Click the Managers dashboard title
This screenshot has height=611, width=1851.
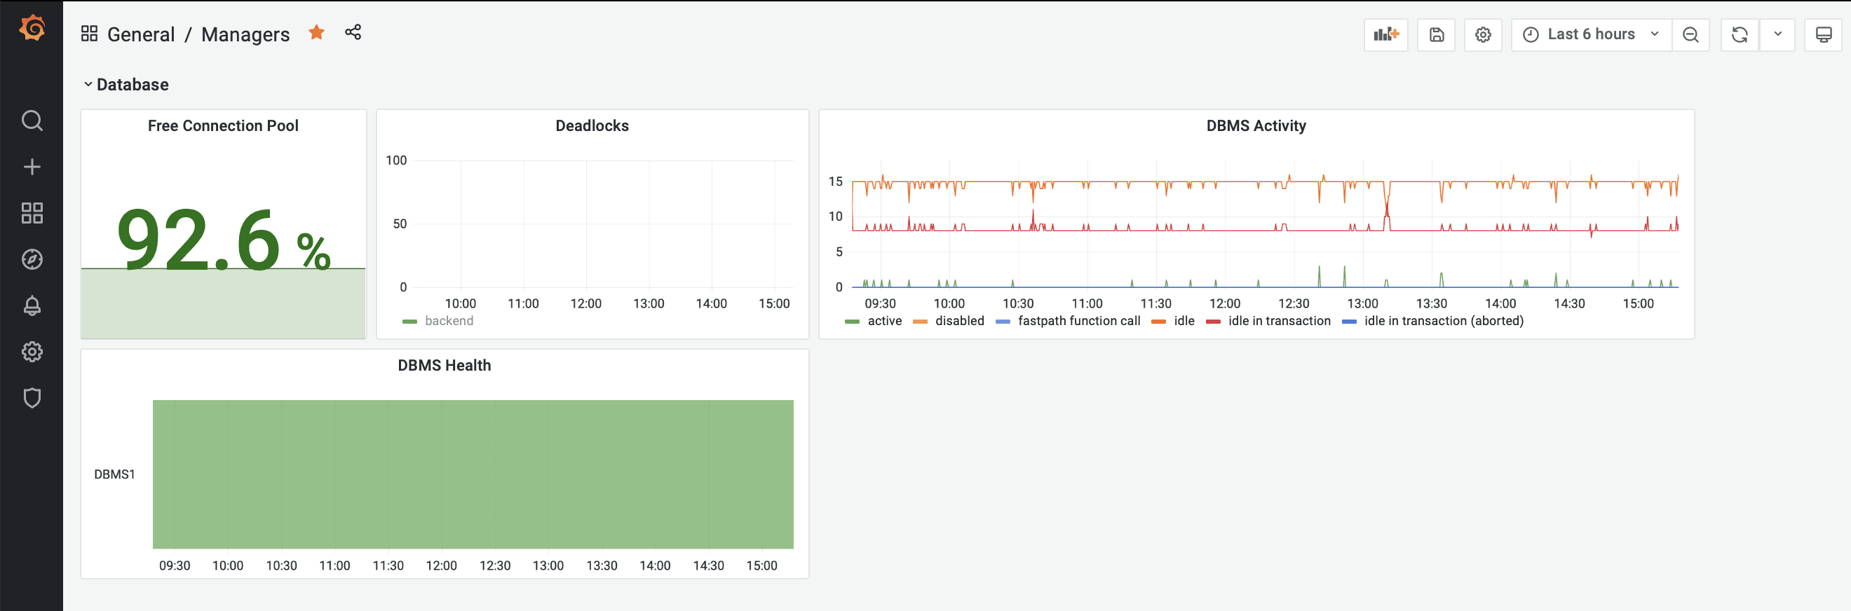(x=245, y=34)
